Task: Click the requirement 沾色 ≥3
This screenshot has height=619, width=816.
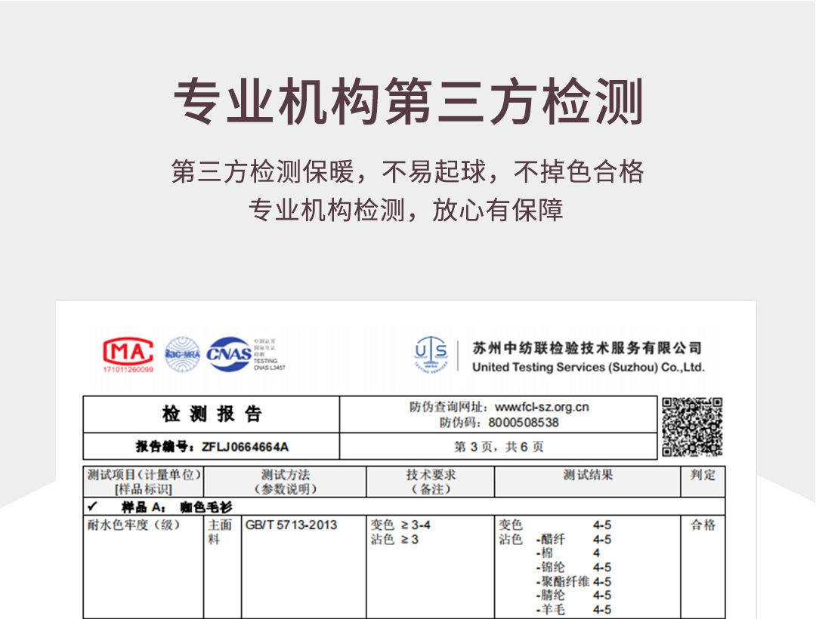Action: [394, 540]
